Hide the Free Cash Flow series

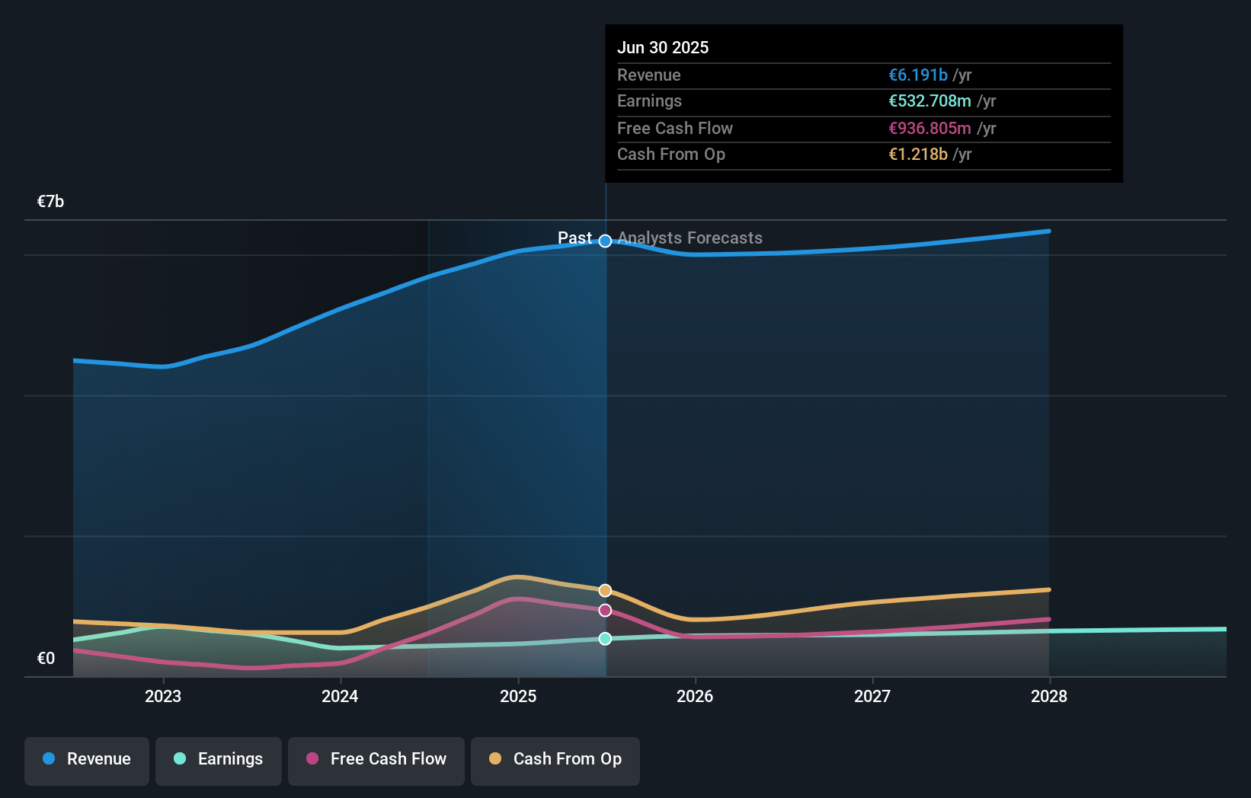click(376, 759)
